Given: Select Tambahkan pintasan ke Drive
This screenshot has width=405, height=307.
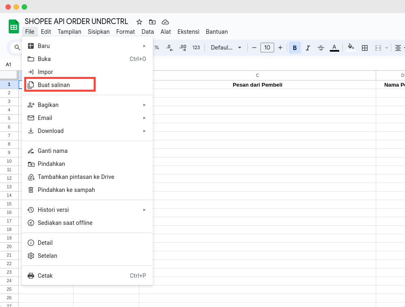Looking at the screenshot, I should (x=87, y=177).
